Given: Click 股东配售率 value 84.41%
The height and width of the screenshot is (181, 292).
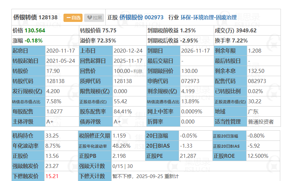Looking at the screenshot, I should pyautogui.click(x=123, y=111).
